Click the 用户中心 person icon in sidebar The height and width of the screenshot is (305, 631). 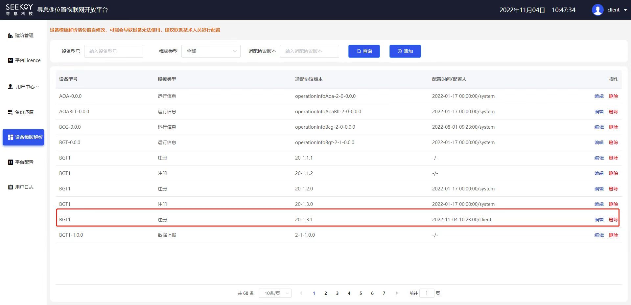(x=11, y=87)
